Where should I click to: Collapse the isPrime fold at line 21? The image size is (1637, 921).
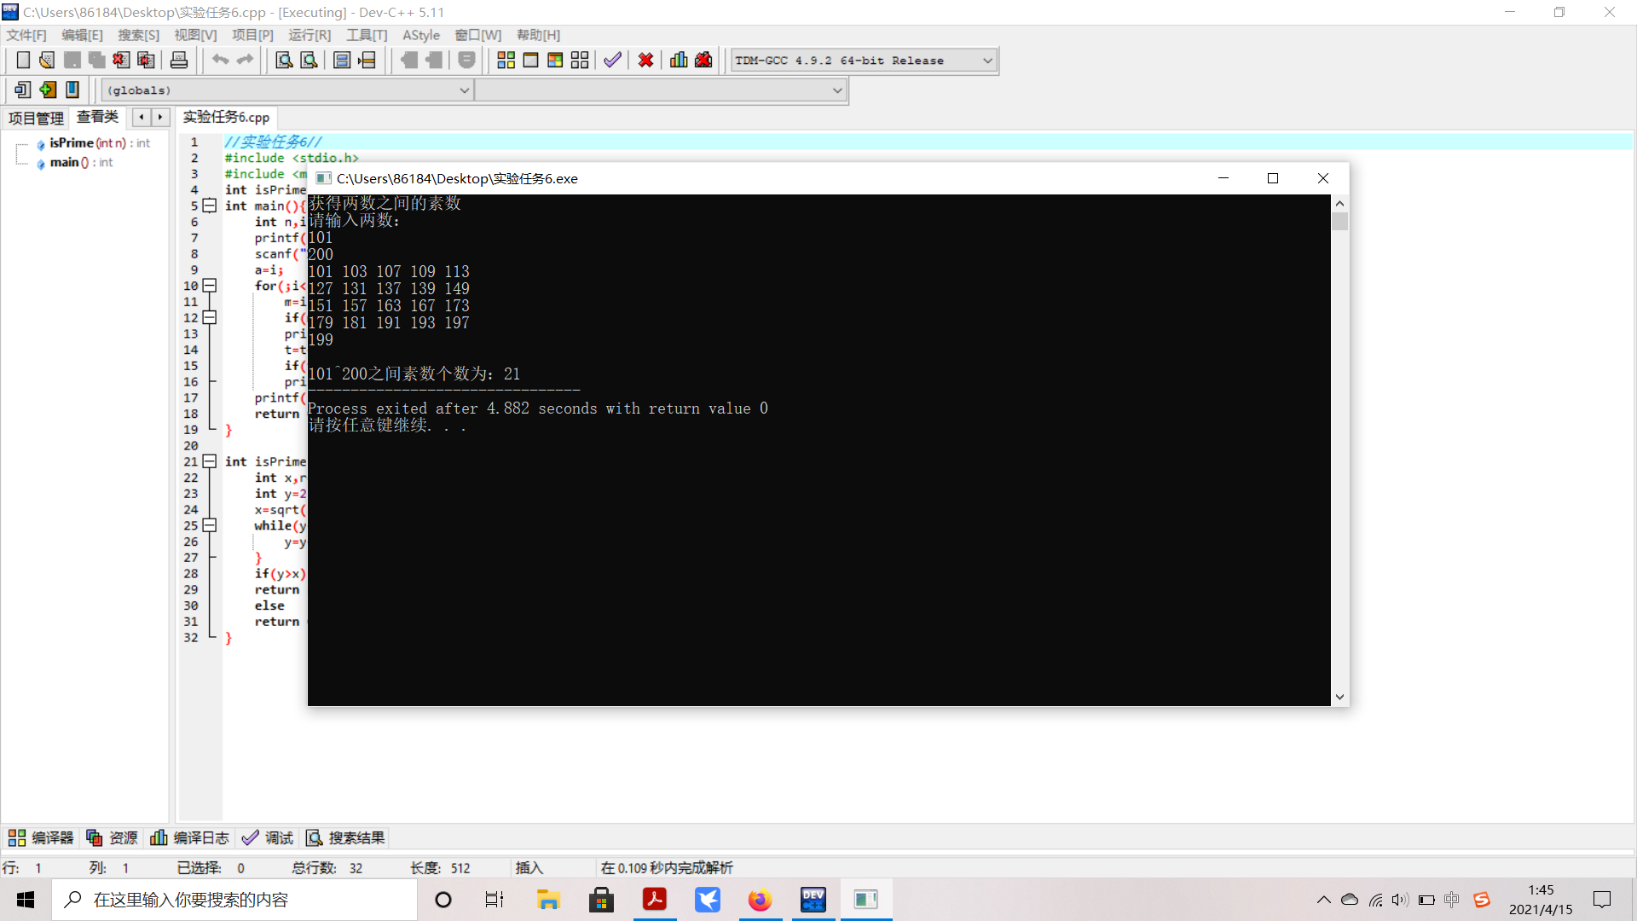[x=210, y=461]
